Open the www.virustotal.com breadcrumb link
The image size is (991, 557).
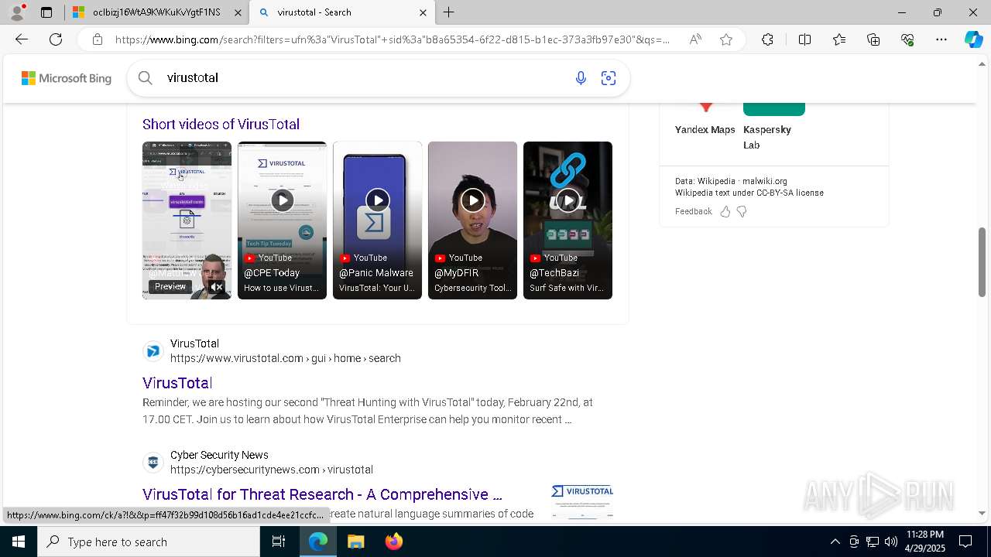pos(286,358)
